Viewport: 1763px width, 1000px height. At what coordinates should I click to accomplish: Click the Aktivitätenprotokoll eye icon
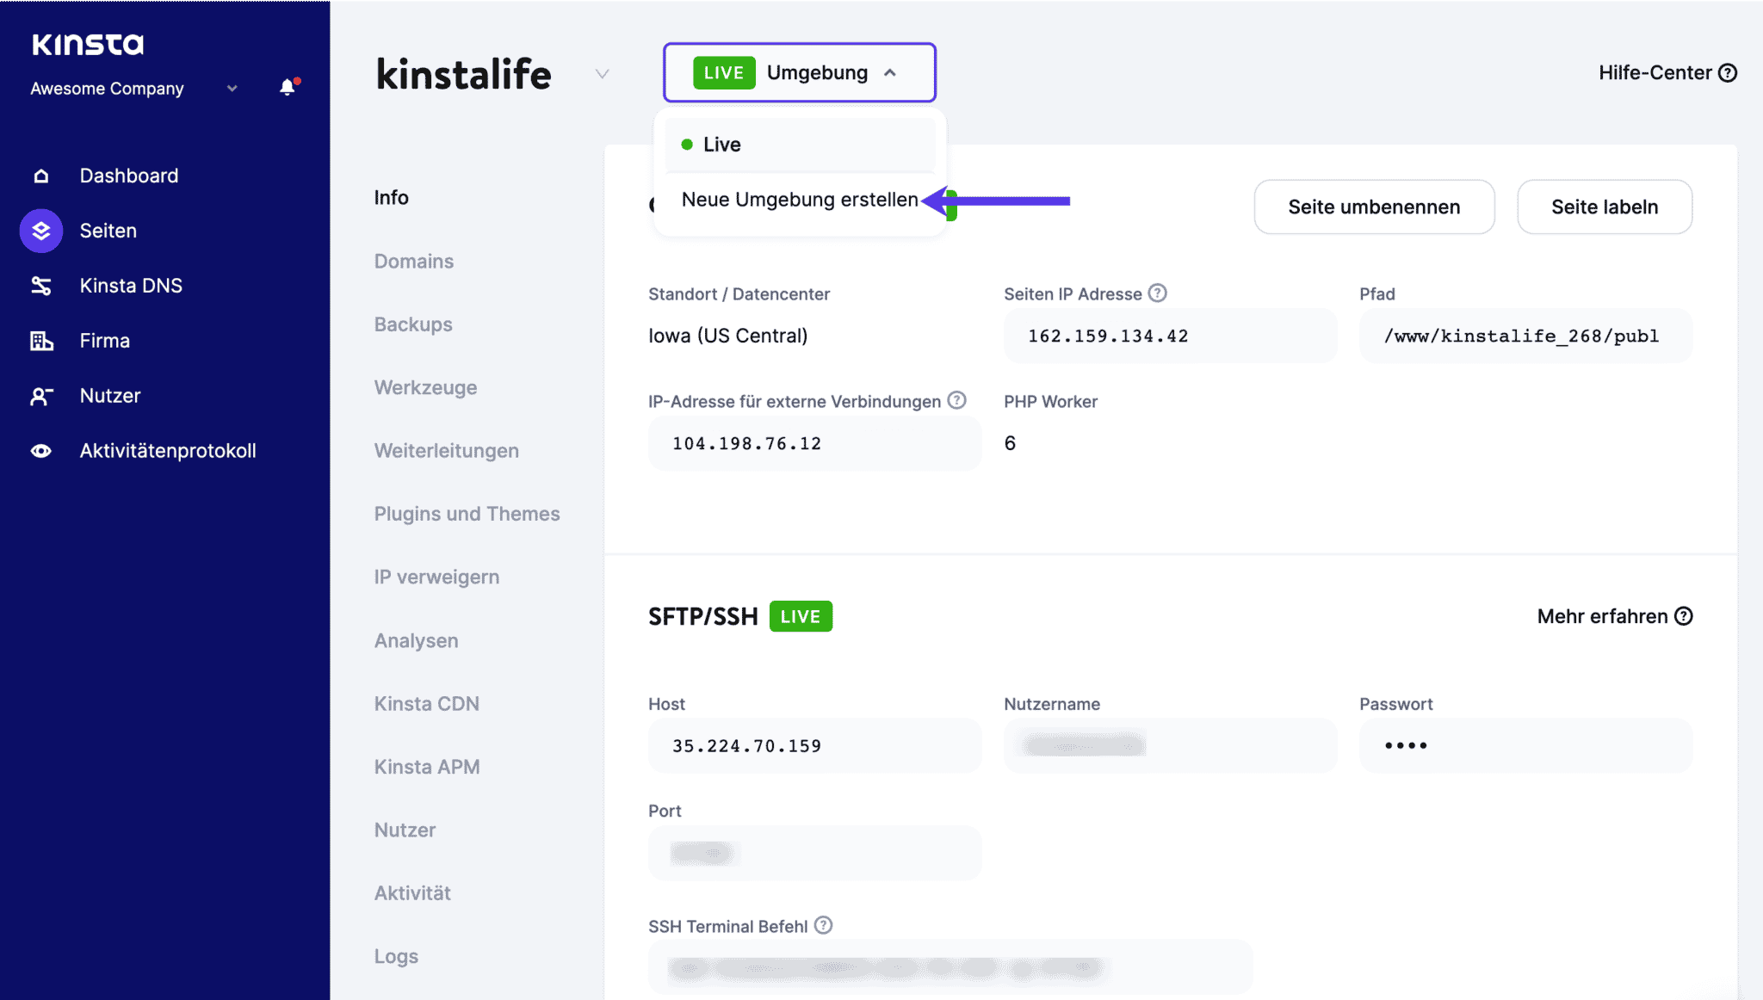tap(40, 450)
